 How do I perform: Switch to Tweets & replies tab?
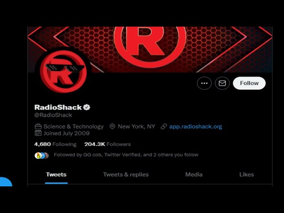(126, 174)
